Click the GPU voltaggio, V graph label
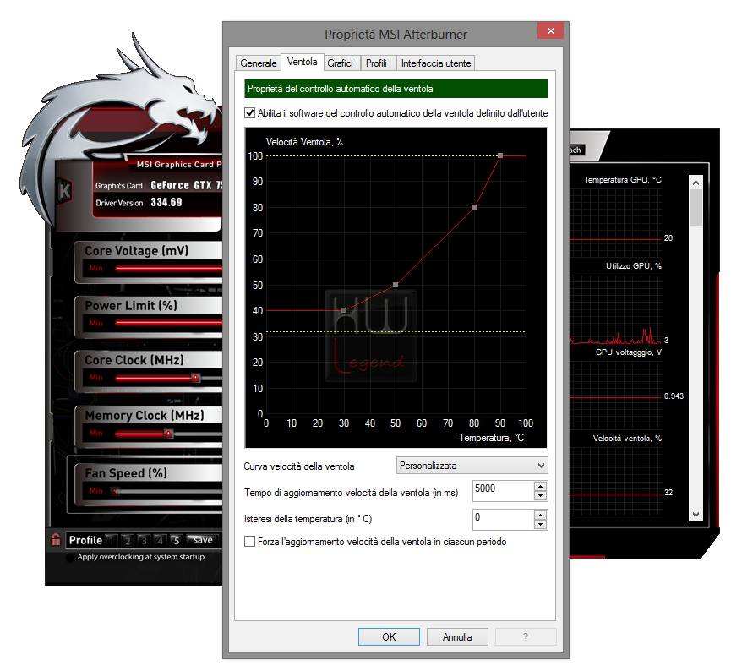The width and height of the screenshot is (742, 671). (629, 352)
